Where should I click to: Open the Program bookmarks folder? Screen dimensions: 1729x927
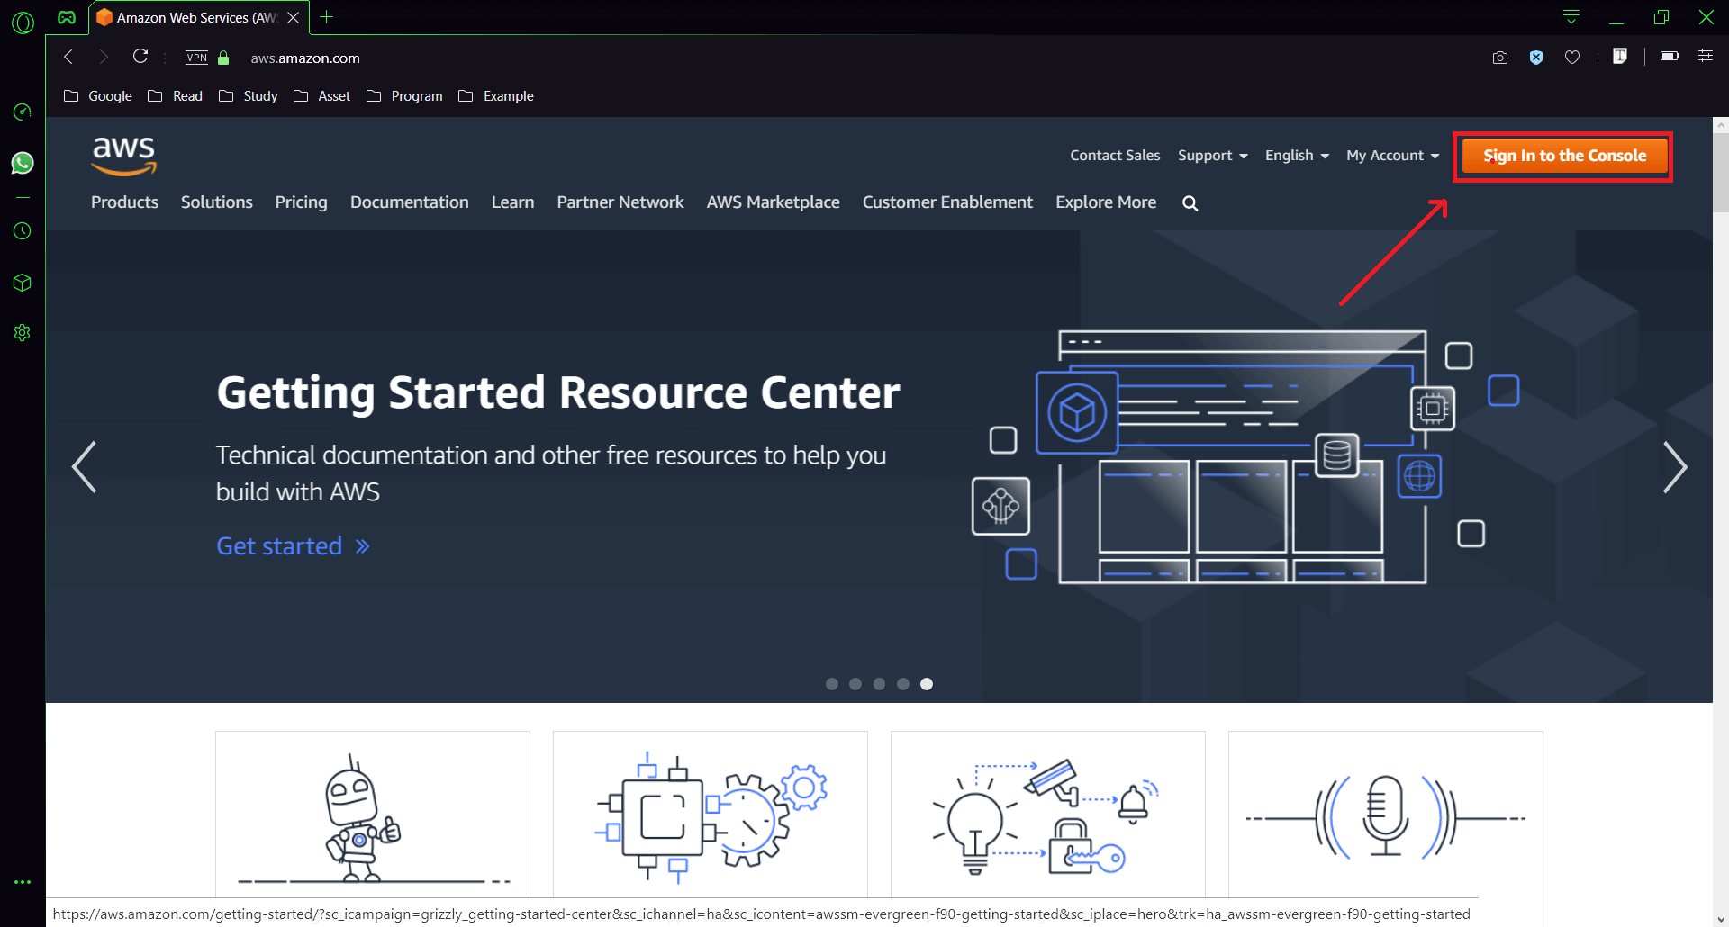click(405, 96)
